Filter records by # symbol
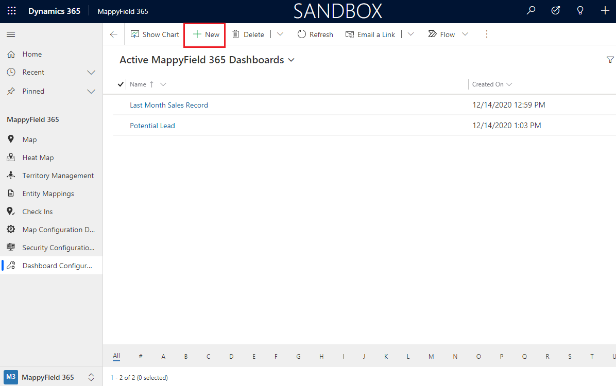Image resolution: width=616 pixels, height=386 pixels. (140, 357)
